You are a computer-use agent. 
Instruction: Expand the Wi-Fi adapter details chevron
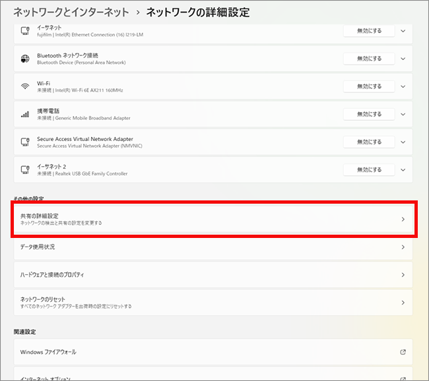click(x=403, y=86)
